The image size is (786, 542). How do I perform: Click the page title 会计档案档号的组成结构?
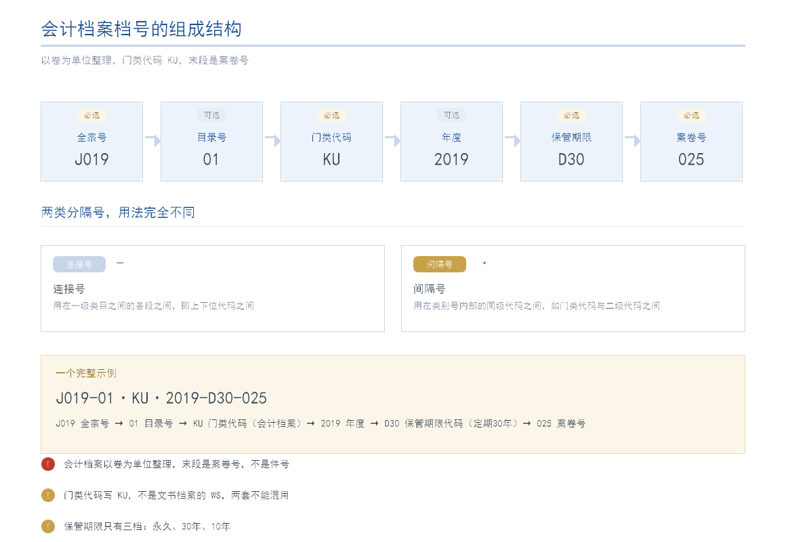[142, 29]
